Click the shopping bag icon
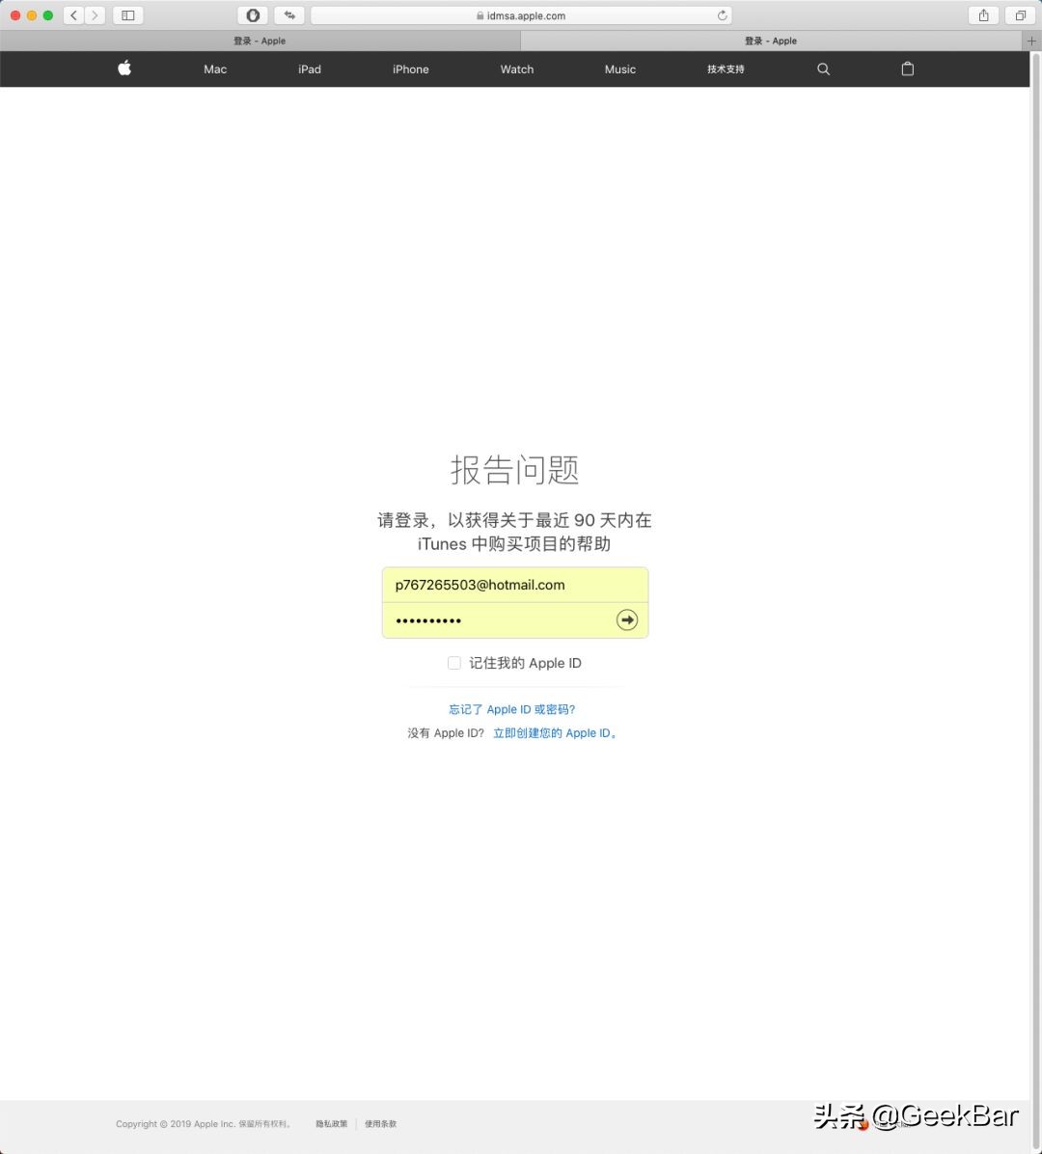Image resolution: width=1042 pixels, height=1154 pixels. click(907, 69)
